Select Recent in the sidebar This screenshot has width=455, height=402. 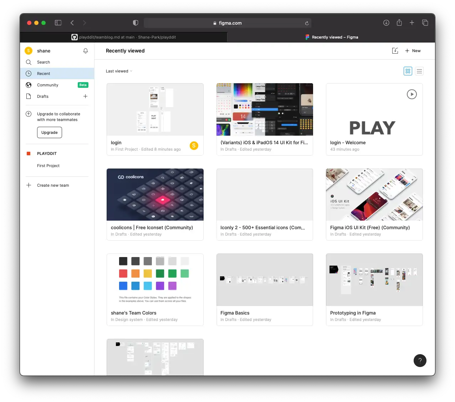tap(57, 74)
